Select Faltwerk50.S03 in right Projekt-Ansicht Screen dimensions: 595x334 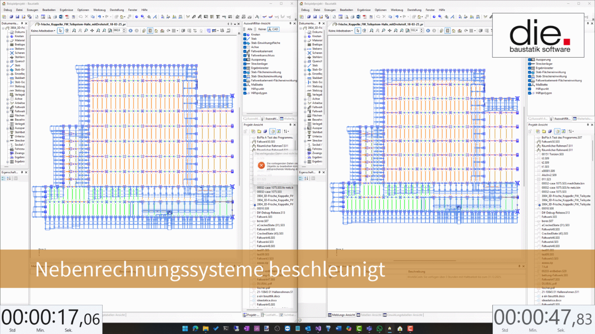[x=551, y=142]
